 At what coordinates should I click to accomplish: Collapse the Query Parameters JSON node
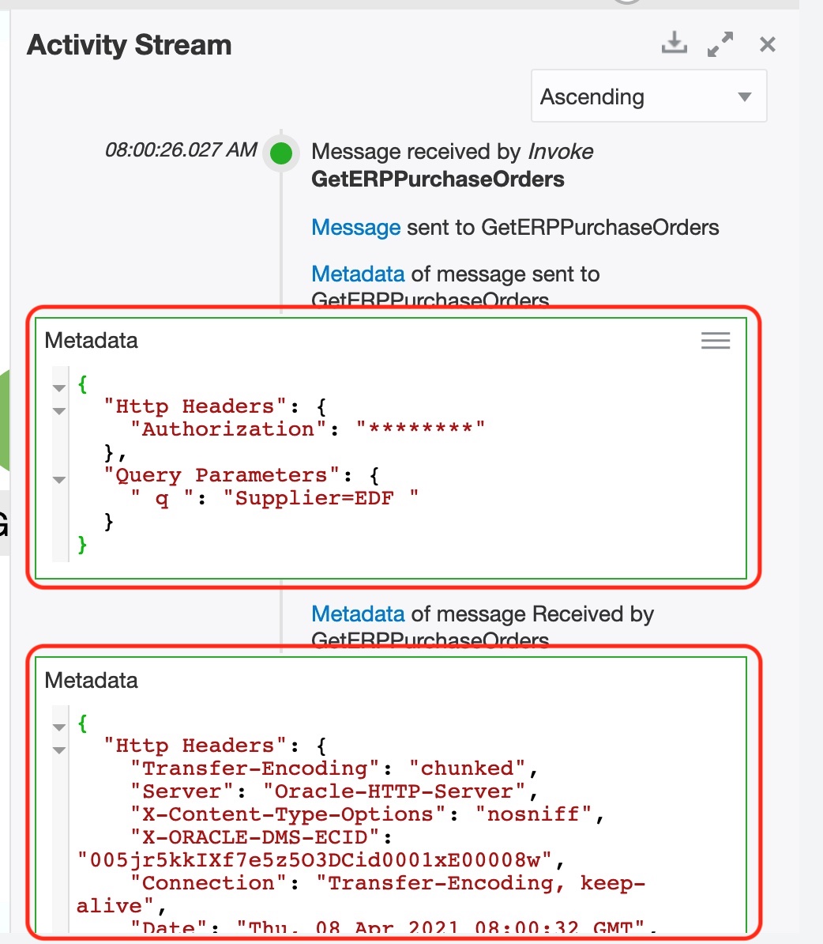(59, 479)
